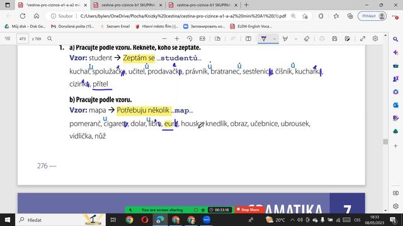403x226 pixels.
Task: Click the page number field showing 473
Action: click(x=23, y=39)
